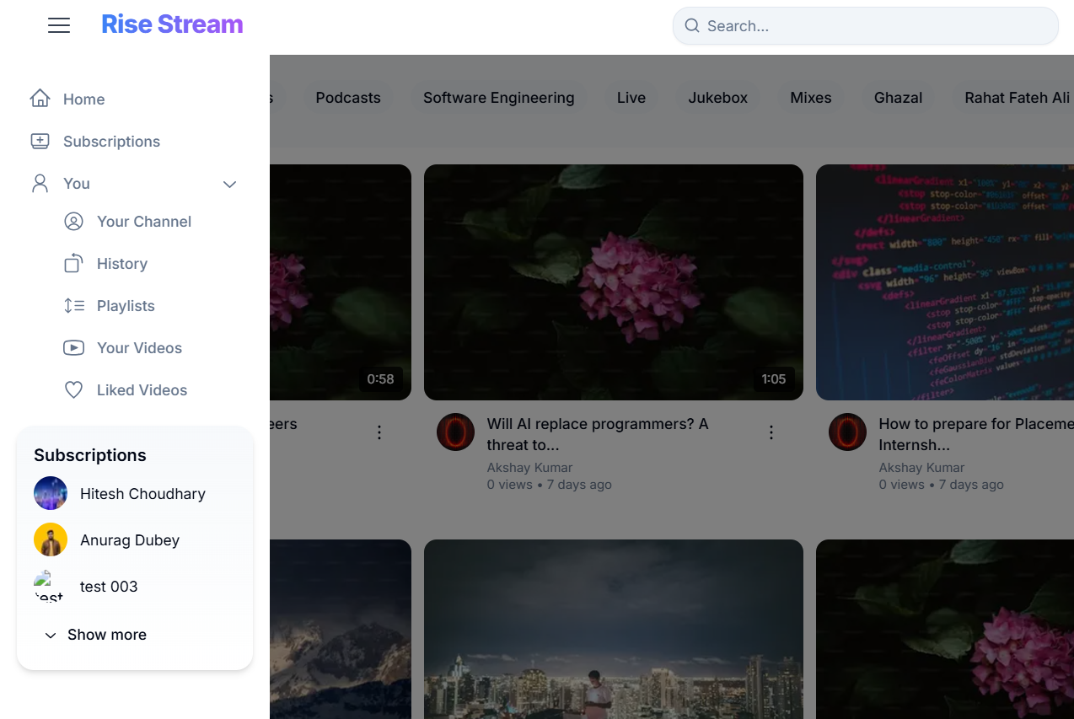This screenshot has width=1074, height=719.
Task: Click the test 003 subscription name
Action: click(x=109, y=586)
